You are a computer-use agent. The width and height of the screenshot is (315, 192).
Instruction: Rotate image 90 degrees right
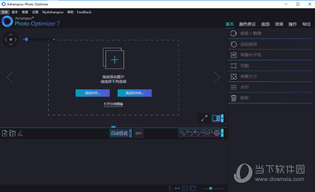(210, 133)
